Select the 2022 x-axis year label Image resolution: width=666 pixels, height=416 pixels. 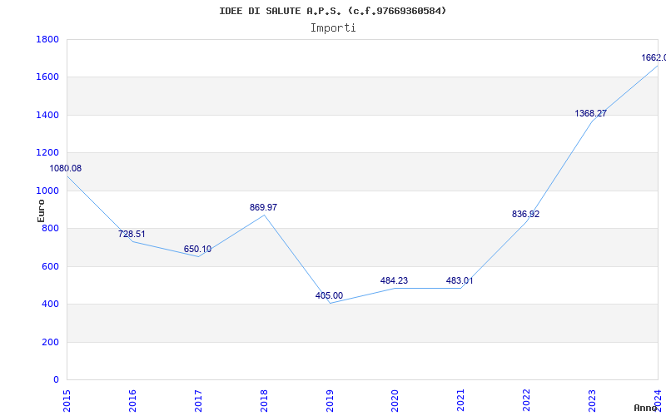(x=527, y=401)
